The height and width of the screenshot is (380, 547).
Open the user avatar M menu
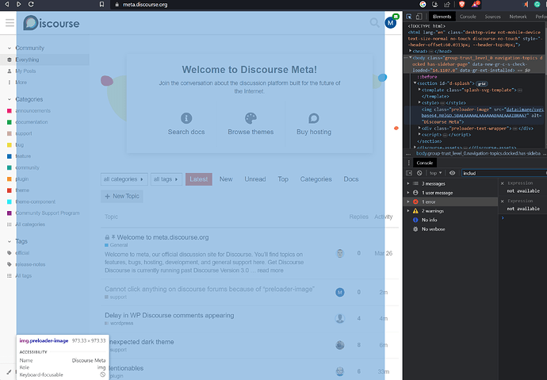point(390,23)
